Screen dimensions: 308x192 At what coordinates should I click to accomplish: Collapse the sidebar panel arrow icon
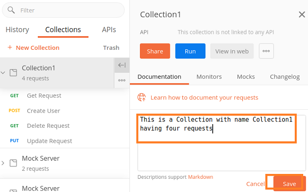tap(122, 65)
